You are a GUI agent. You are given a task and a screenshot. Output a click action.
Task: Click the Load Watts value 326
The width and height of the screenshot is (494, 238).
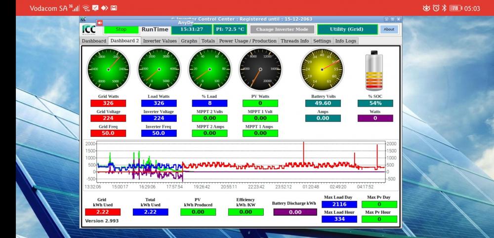click(x=159, y=103)
